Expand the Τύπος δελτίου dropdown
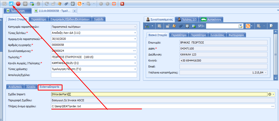 coord(135,32)
